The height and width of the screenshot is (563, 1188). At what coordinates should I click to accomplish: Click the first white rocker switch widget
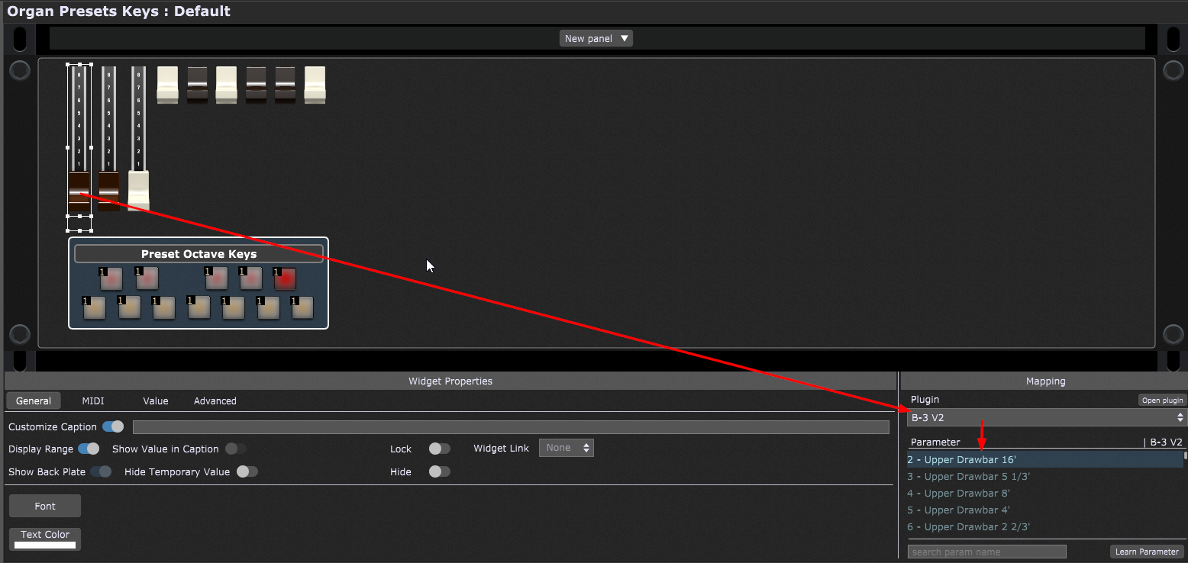point(167,84)
